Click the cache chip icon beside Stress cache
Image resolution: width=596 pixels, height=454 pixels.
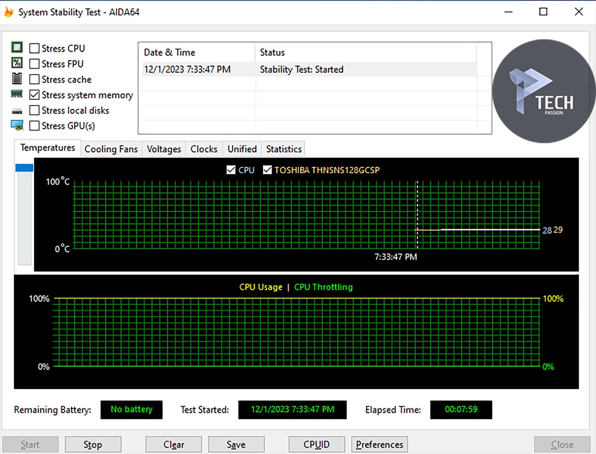(17, 79)
